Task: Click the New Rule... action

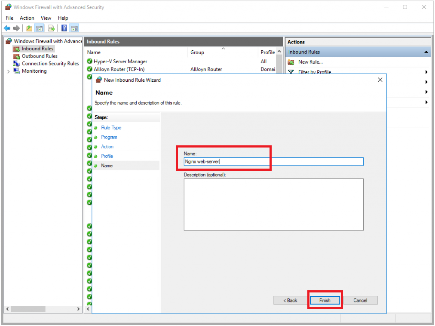Action: click(x=310, y=62)
